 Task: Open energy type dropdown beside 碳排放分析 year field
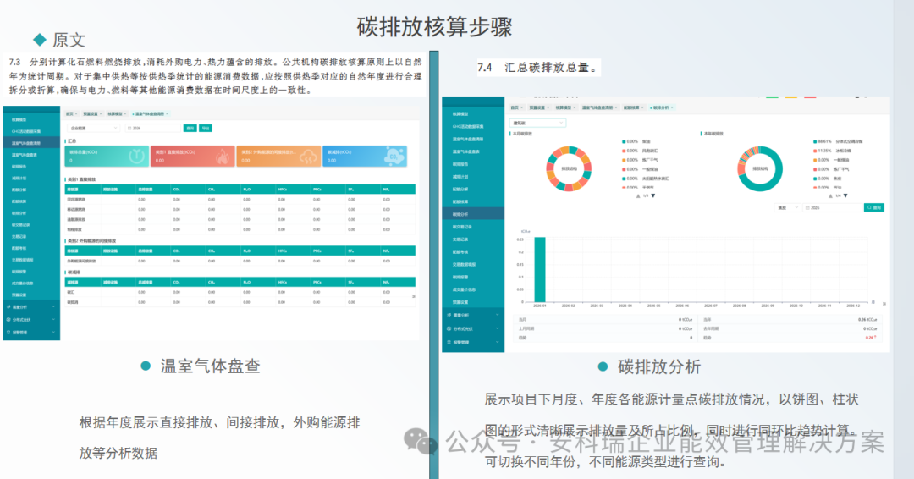(x=787, y=207)
